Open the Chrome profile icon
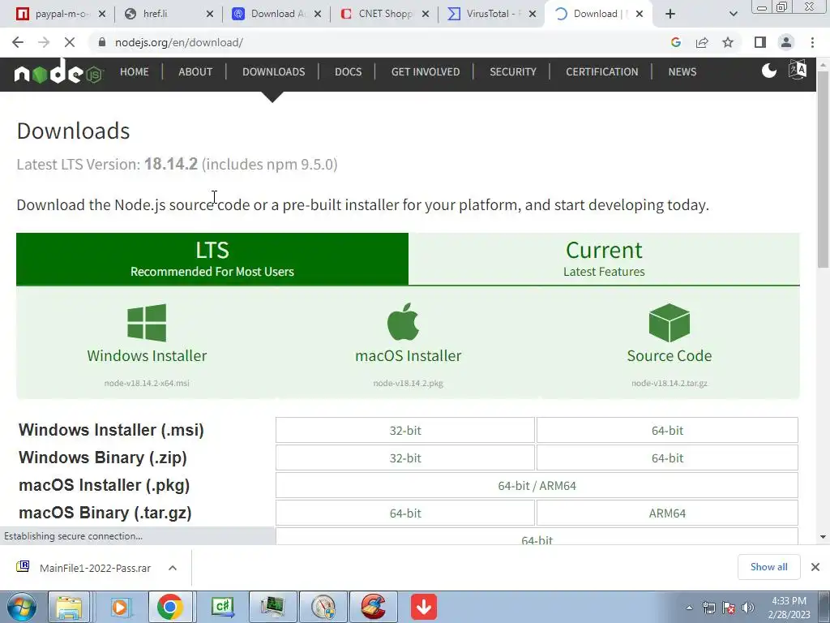Screen dimensions: 830x623 (x=786, y=42)
